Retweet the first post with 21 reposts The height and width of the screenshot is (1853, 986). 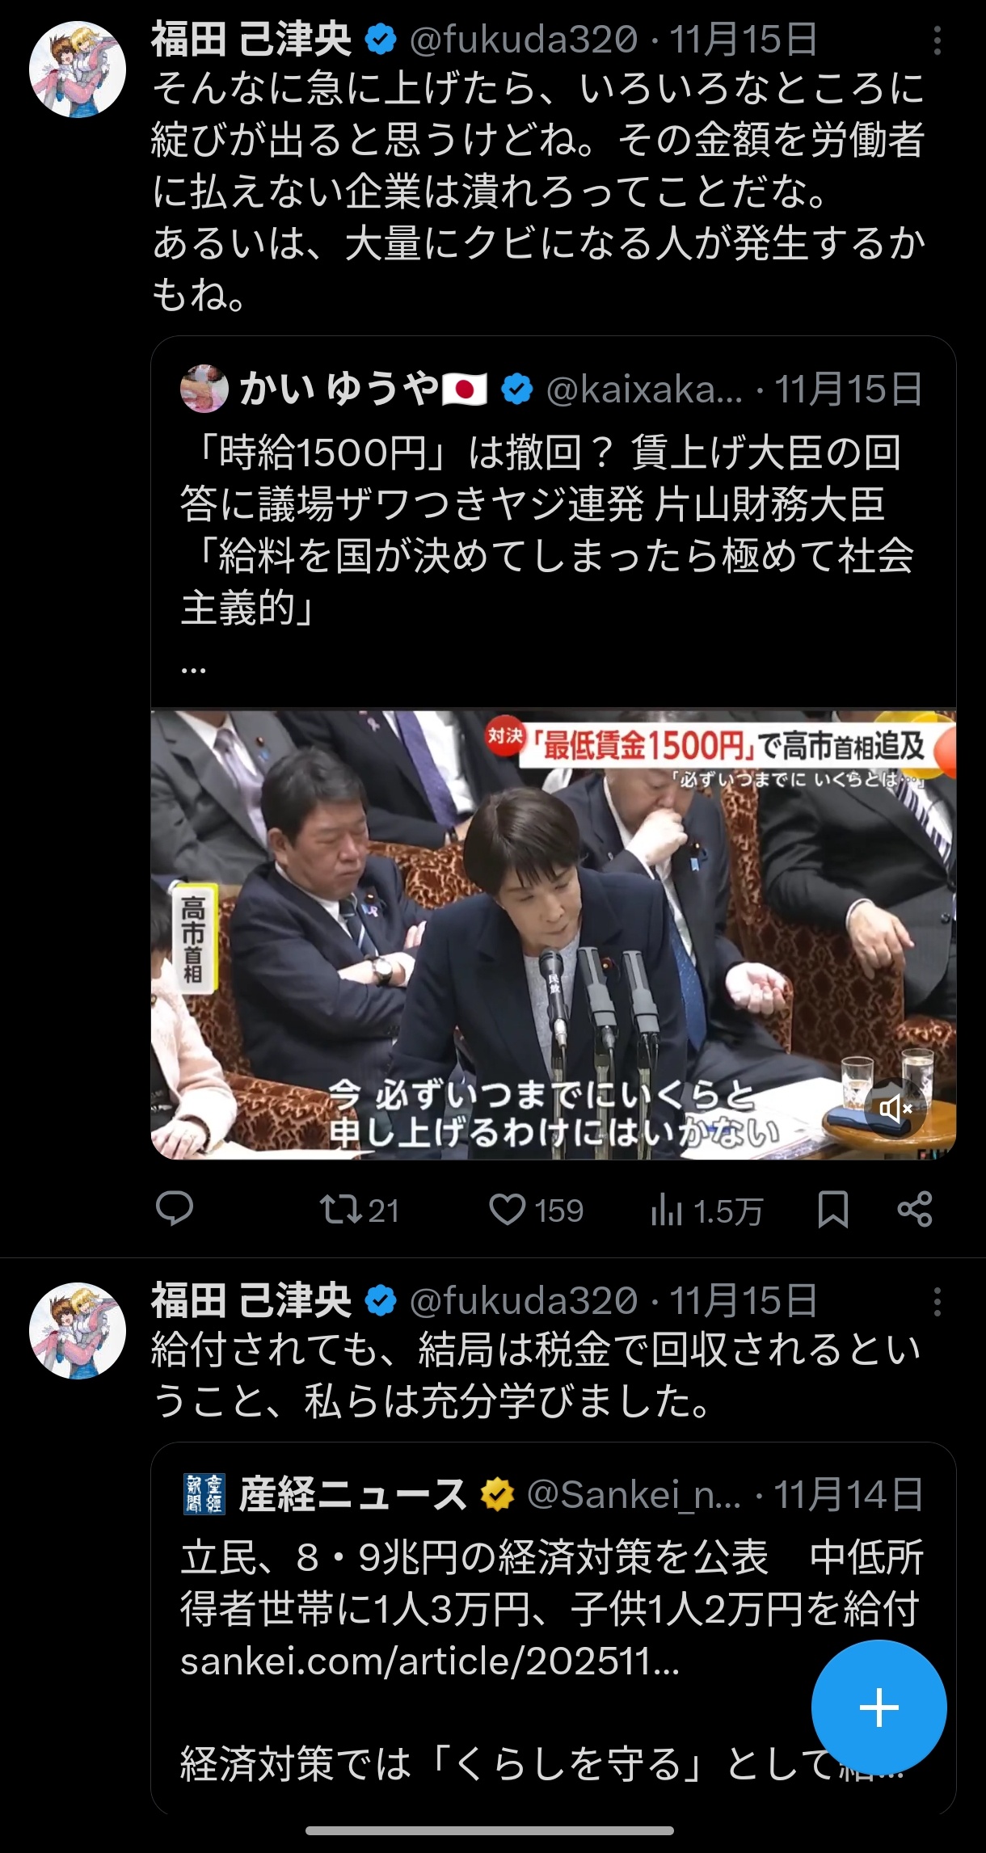point(359,1210)
